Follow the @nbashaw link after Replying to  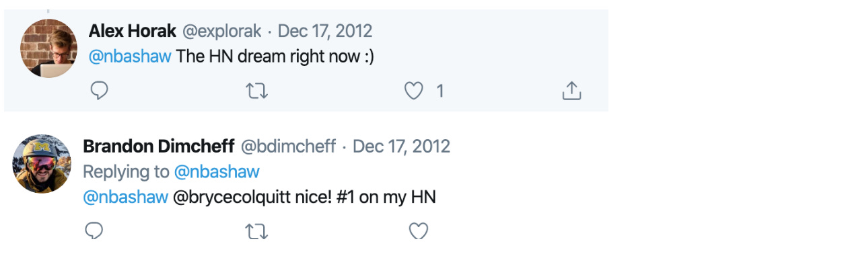click(x=217, y=171)
